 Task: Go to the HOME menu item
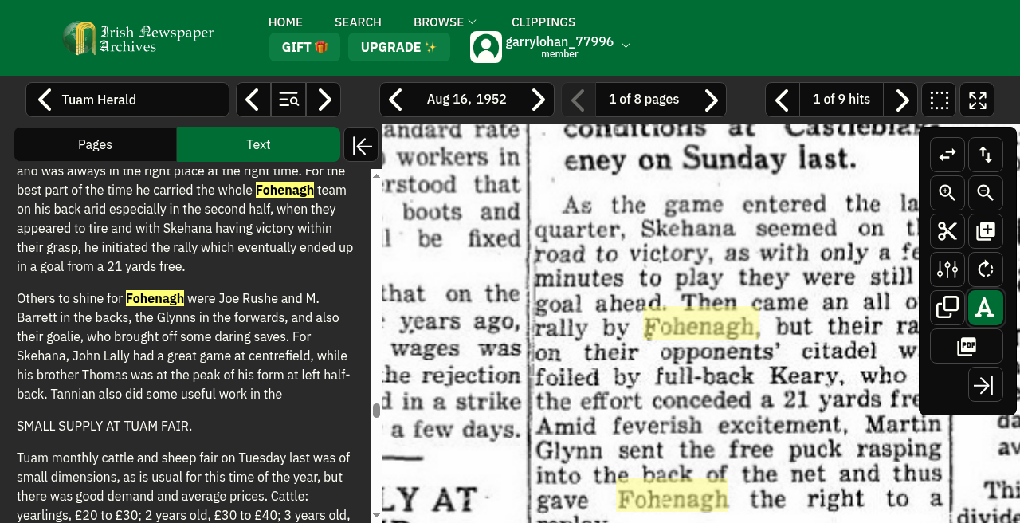point(285,22)
